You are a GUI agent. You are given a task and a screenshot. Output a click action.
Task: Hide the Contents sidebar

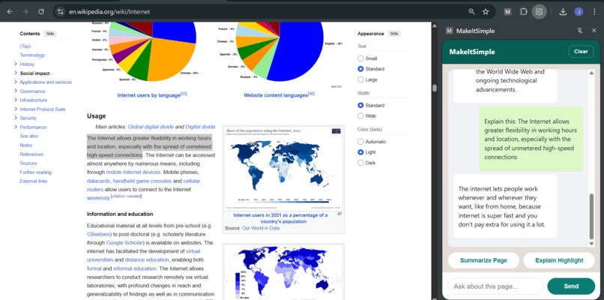(50, 34)
